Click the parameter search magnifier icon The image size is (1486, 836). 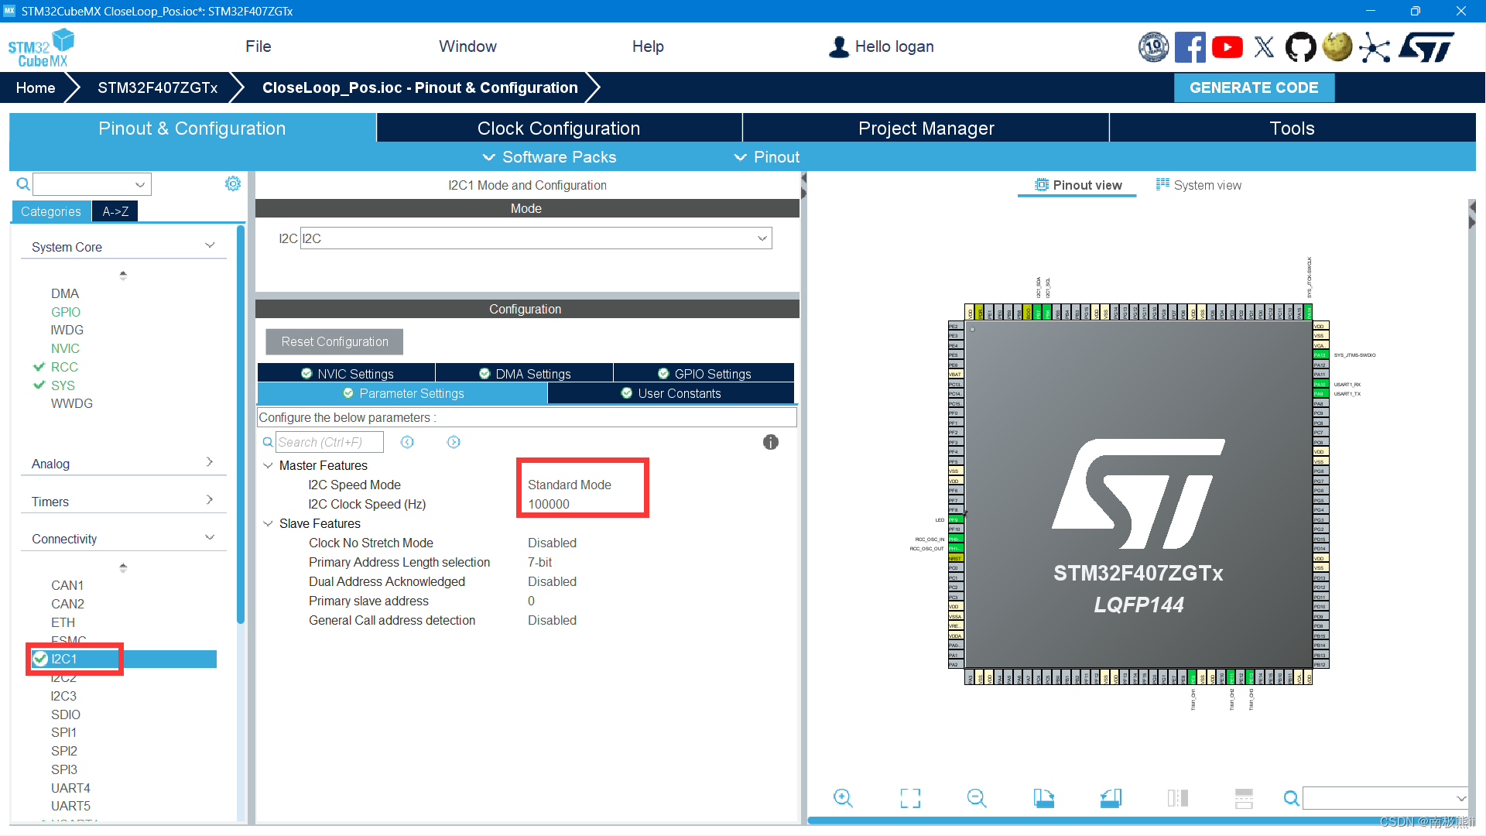[x=268, y=442]
